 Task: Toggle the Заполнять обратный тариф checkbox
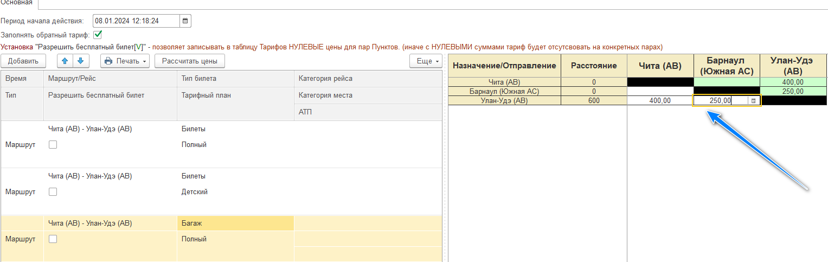coord(98,35)
